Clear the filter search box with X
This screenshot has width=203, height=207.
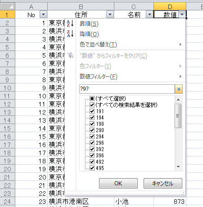(179, 89)
